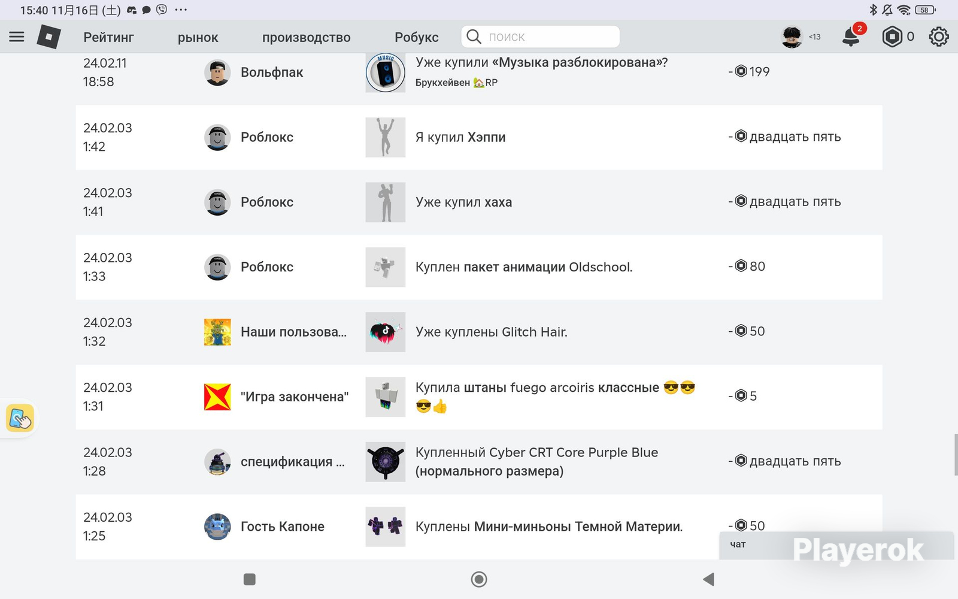Click the page scrollbar thumb
The width and height of the screenshot is (958, 599).
955,455
